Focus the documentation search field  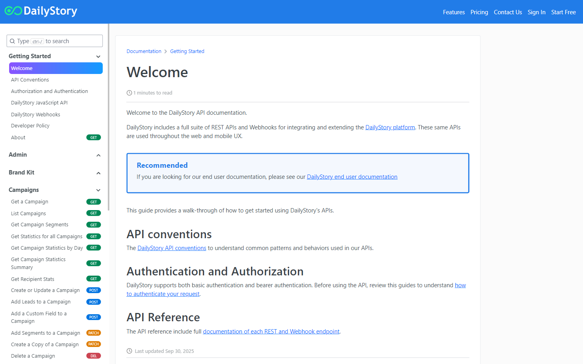(59, 41)
